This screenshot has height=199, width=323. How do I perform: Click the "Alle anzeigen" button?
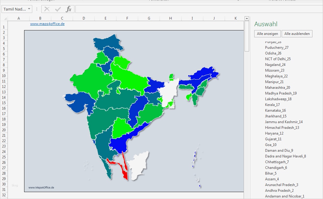pos(267,33)
